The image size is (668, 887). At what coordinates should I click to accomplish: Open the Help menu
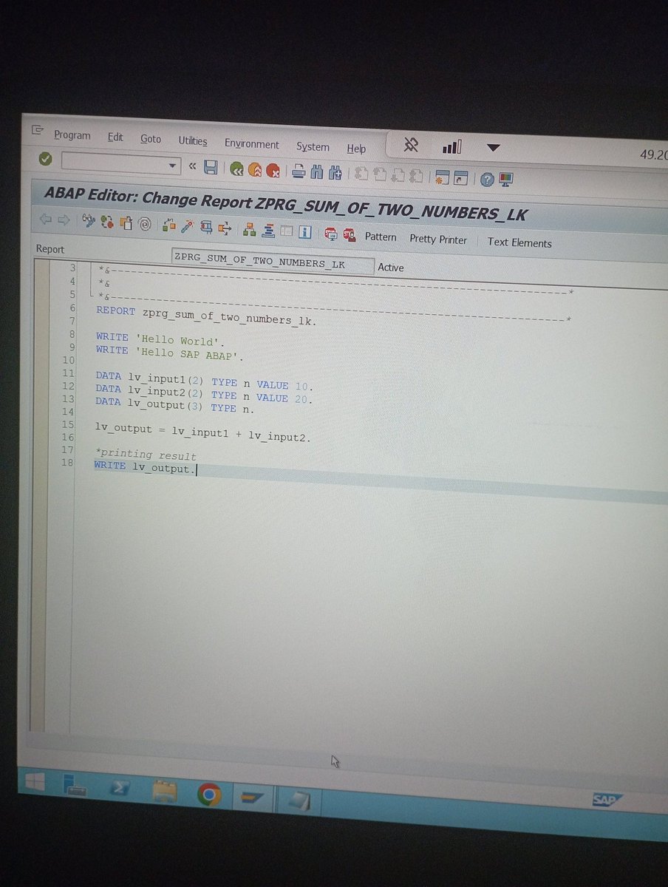pyautogui.click(x=356, y=149)
